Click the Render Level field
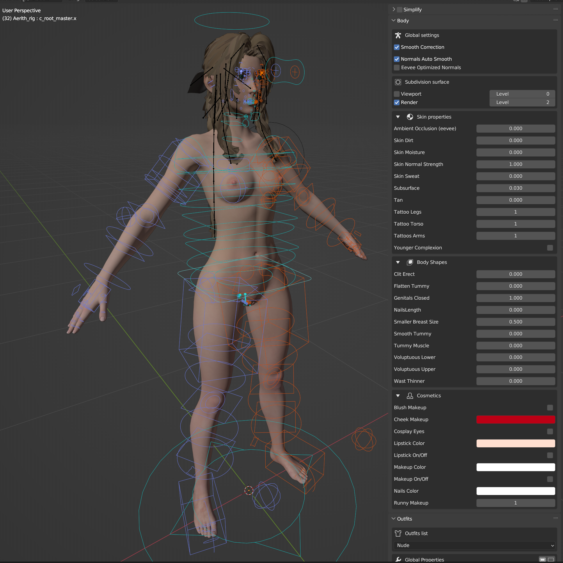 click(x=522, y=103)
